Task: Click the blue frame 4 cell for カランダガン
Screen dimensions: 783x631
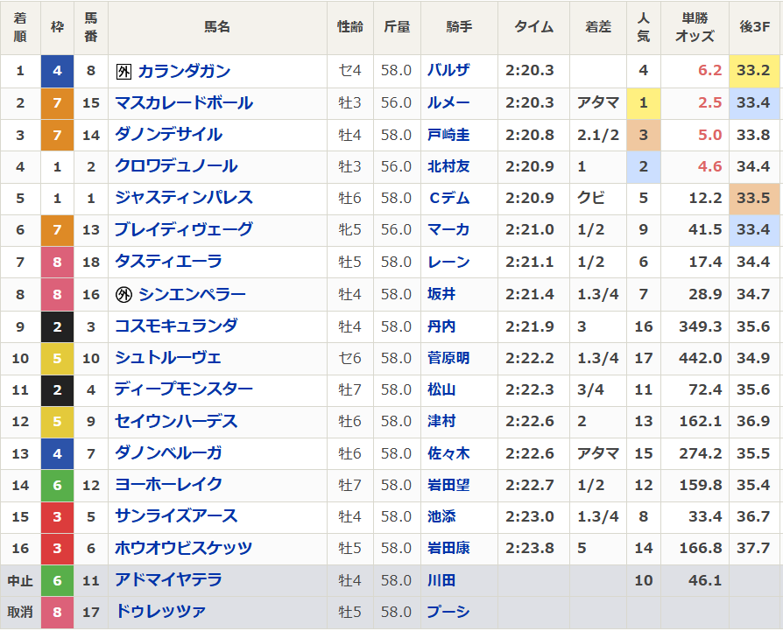Action: pyautogui.click(x=57, y=71)
